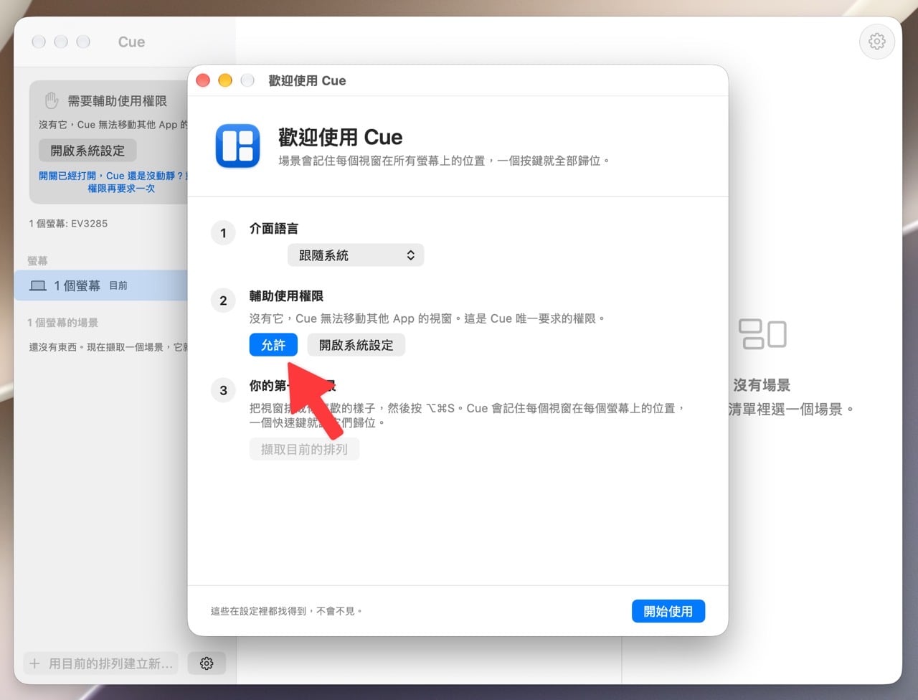Click the 開始使用 button
Image resolution: width=918 pixels, height=700 pixels.
point(668,611)
